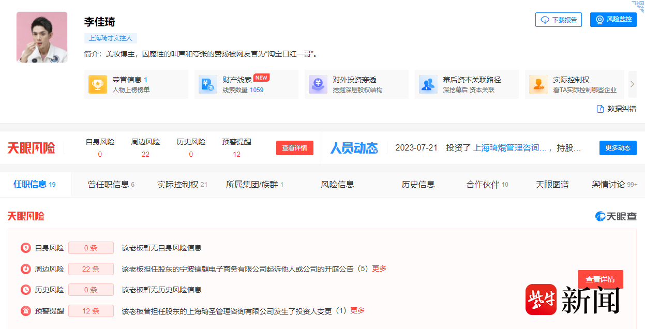The image size is (645, 329).
Task: Click 线索数量 1059 text
Action: click(x=243, y=90)
